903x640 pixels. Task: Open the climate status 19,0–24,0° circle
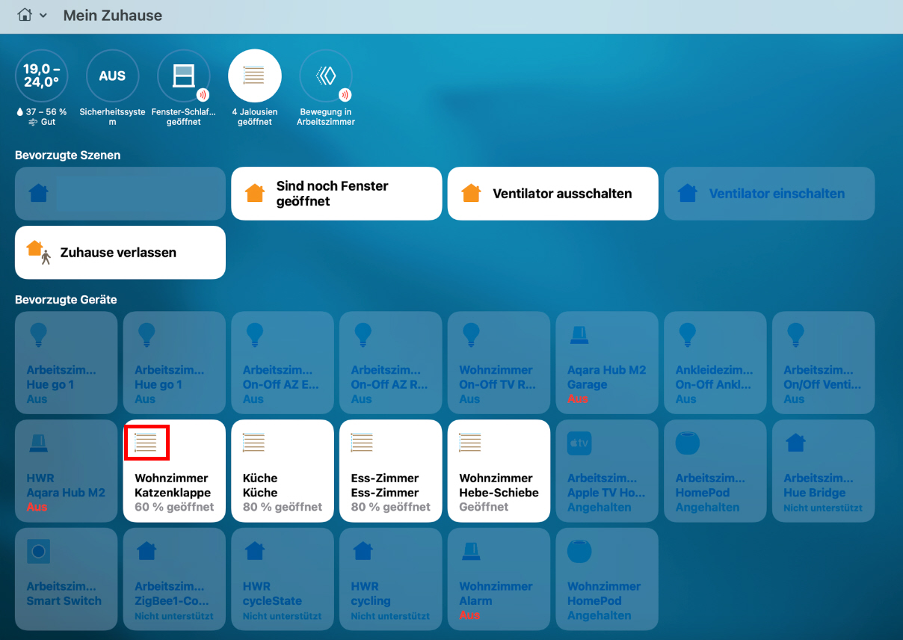point(41,76)
